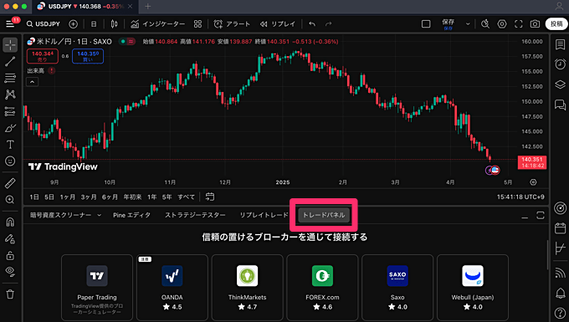Click the 140.344 sell price button
The height and width of the screenshot is (322, 569).
coord(43,56)
